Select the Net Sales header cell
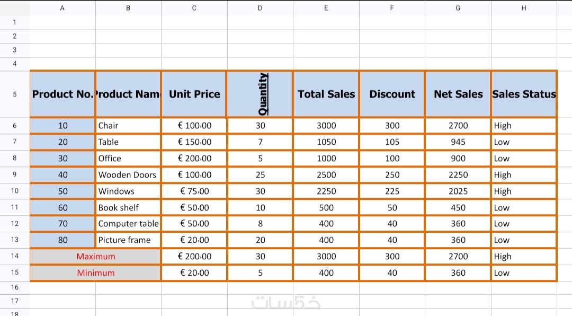Screen dimensions: 572x316 (458, 94)
